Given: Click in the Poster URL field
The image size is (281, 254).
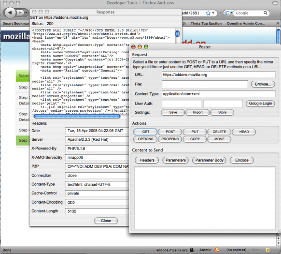Looking at the screenshot, I should (218, 75).
